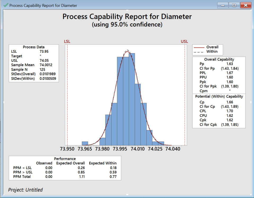
Task: Minimize the Process Capability Report window
Action: 223,5
